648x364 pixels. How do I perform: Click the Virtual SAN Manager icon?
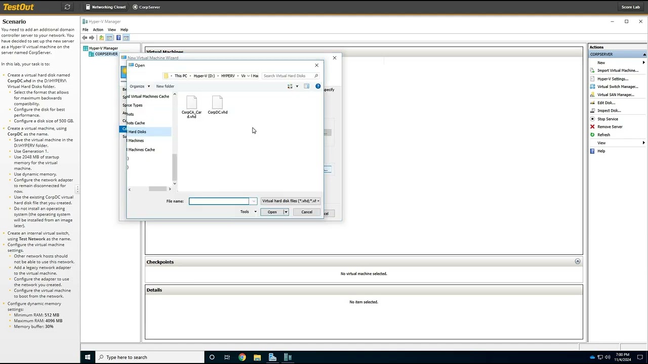(x=592, y=95)
